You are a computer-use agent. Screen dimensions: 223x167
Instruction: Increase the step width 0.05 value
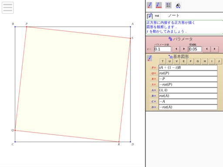click(x=215, y=49)
